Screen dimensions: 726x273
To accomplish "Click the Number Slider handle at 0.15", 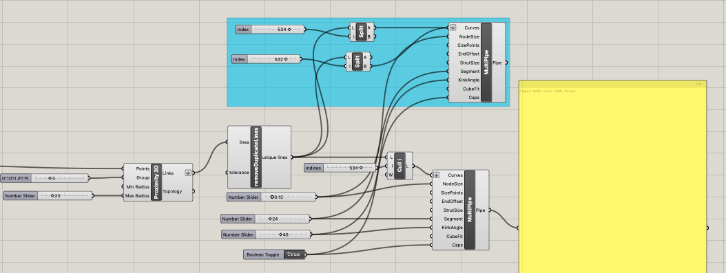I will 272,197.
